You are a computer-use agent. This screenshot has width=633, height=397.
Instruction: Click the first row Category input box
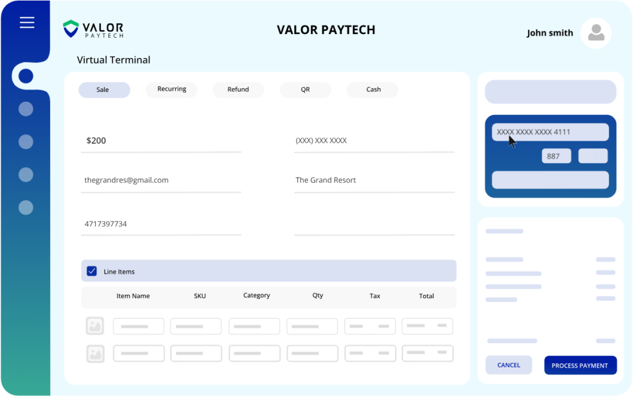(254, 327)
